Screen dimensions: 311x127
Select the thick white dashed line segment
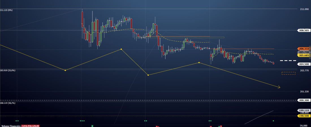click(288, 60)
